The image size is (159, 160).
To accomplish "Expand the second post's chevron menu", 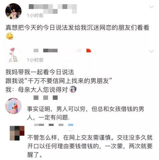I will pyautogui.click(x=151, y=51).
